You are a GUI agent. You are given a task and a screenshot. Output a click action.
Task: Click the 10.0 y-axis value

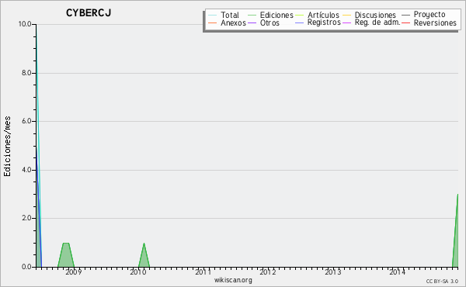coord(25,24)
